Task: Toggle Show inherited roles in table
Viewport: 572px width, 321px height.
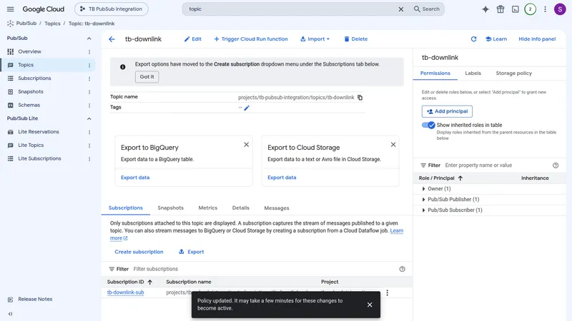Action: click(428, 125)
